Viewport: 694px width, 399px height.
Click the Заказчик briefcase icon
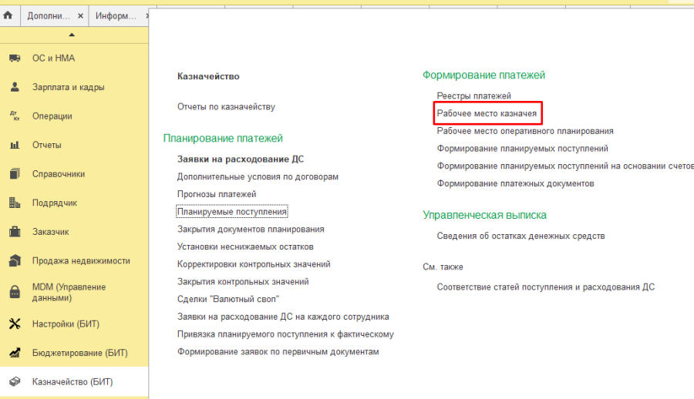pyautogui.click(x=14, y=232)
